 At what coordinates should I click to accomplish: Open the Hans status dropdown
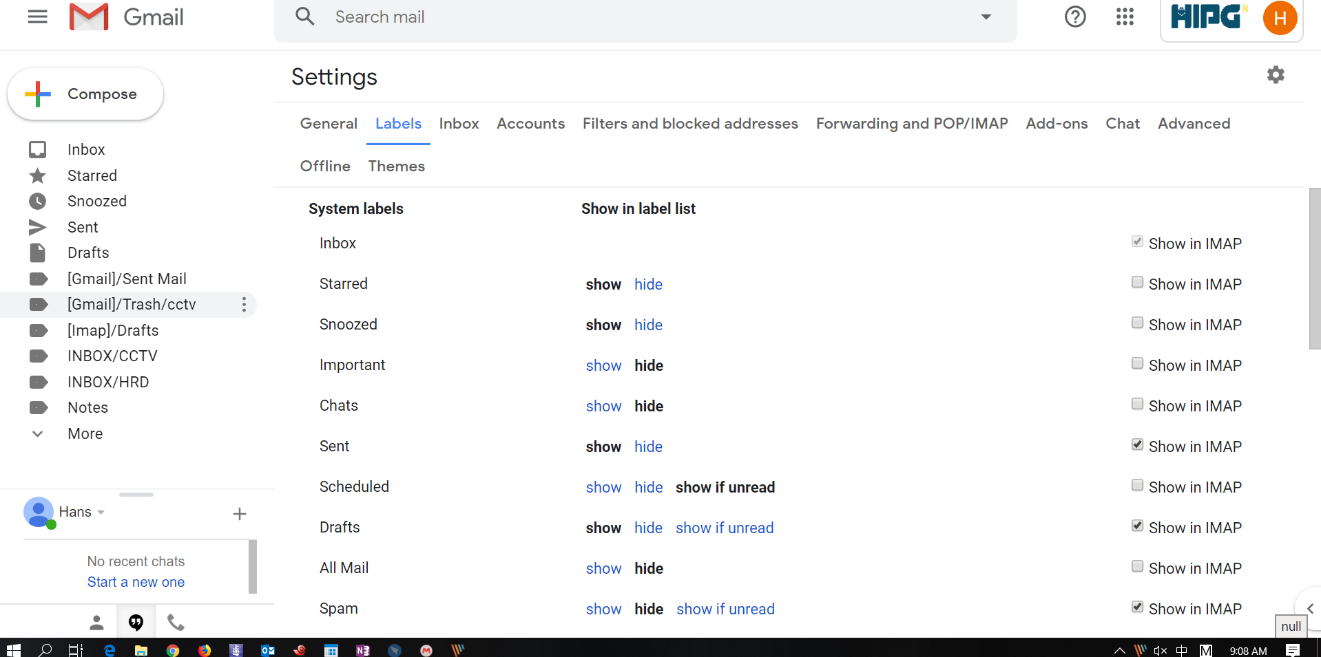tap(101, 513)
